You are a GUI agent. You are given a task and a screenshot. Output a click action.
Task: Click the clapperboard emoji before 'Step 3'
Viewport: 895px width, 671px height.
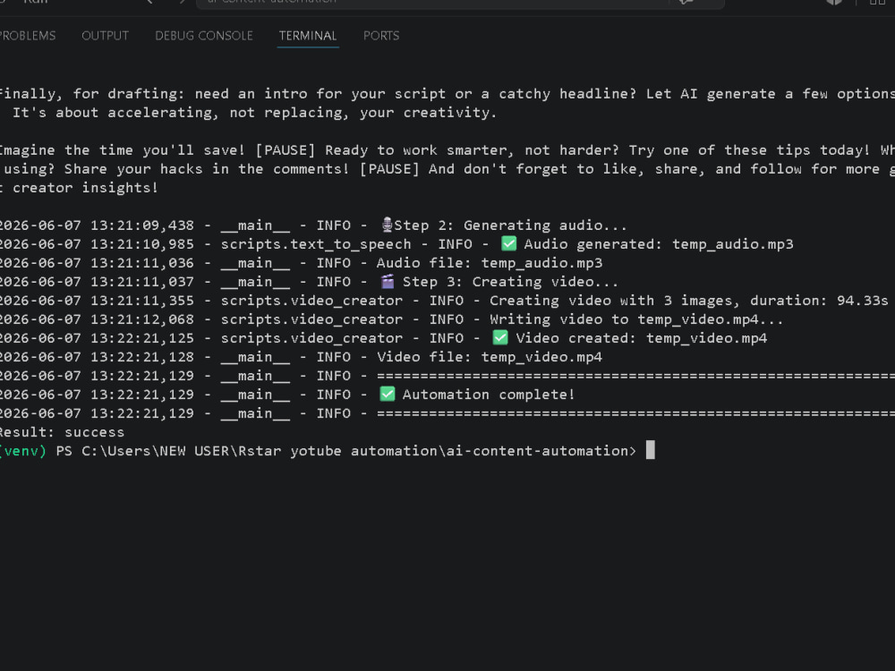pyautogui.click(x=388, y=281)
